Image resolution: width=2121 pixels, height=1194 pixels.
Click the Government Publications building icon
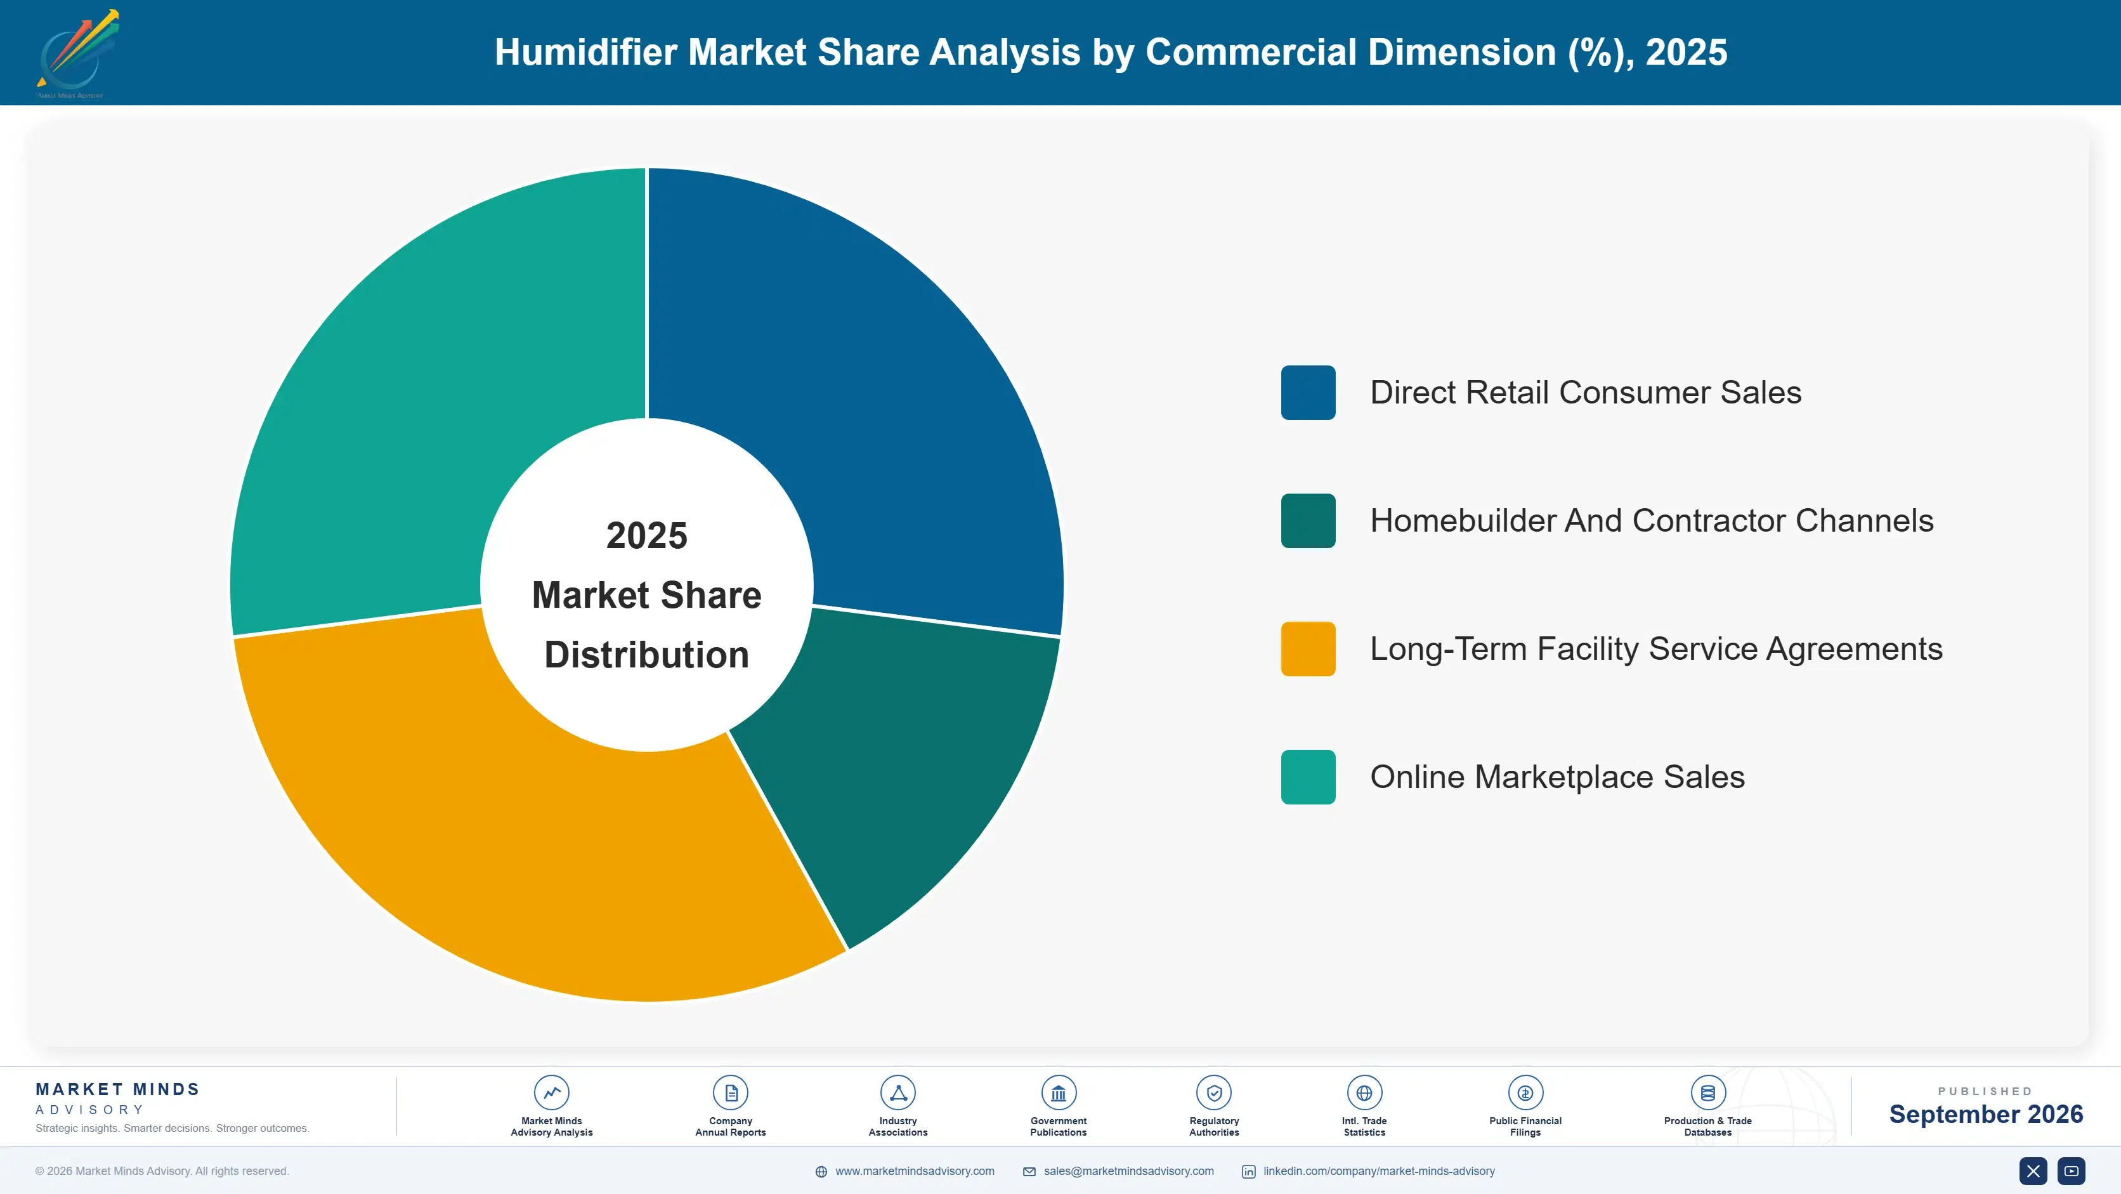(1058, 1092)
